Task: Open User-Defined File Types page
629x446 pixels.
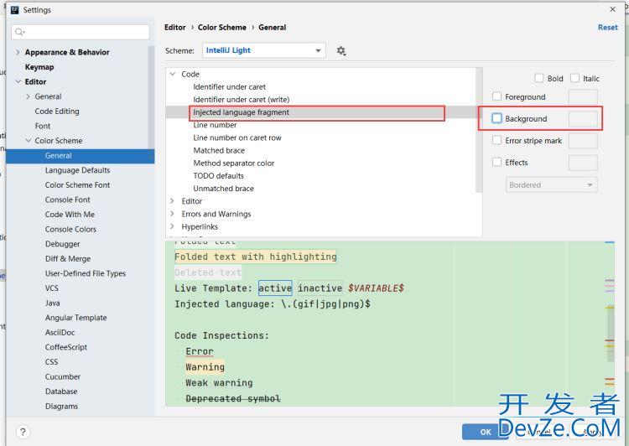Action: tap(86, 273)
